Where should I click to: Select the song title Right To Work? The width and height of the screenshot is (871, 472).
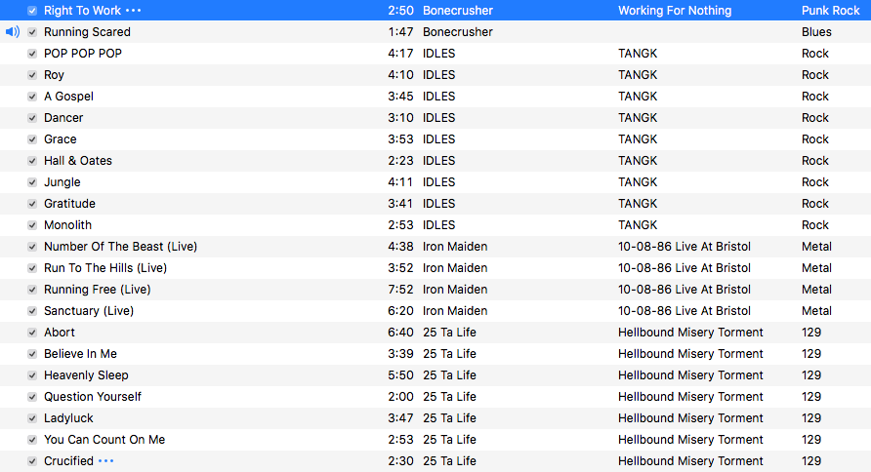(x=82, y=11)
